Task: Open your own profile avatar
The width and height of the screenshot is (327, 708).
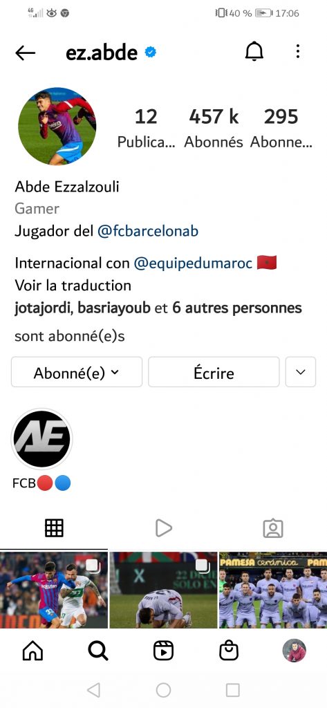Action: 294,651
